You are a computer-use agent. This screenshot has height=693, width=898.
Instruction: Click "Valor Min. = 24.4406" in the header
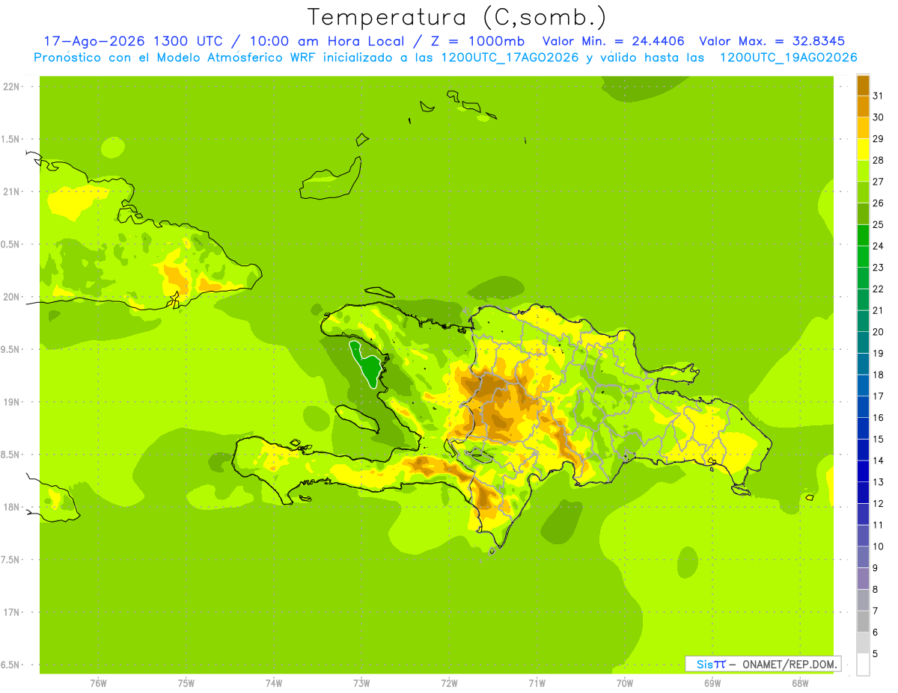click(613, 41)
